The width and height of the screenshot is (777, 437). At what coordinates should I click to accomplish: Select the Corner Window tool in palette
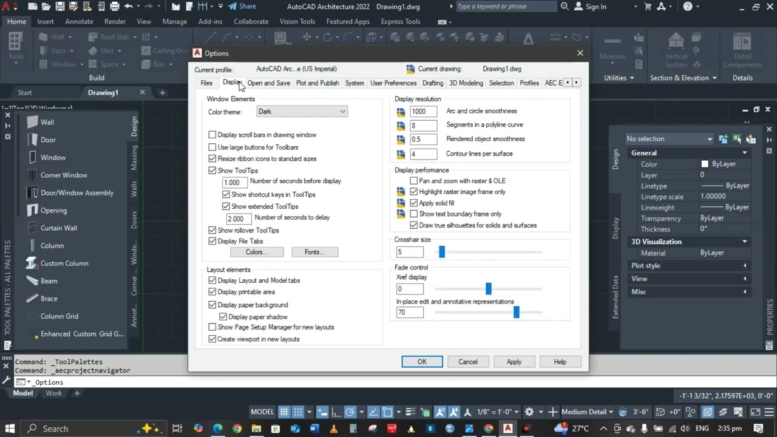tap(56, 175)
